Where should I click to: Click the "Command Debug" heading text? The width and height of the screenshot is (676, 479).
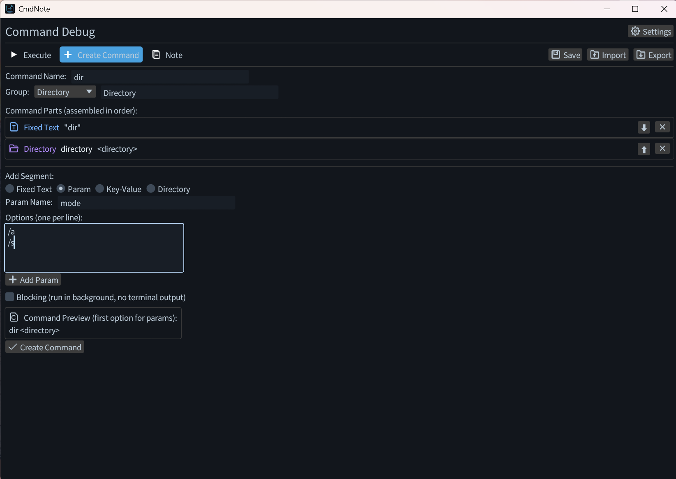click(x=50, y=32)
